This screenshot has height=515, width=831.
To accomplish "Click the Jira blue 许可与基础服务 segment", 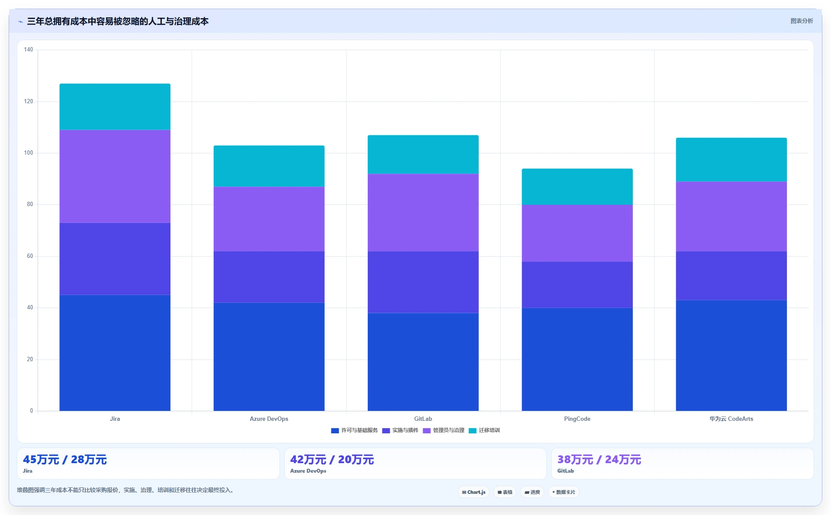I will (x=115, y=353).
